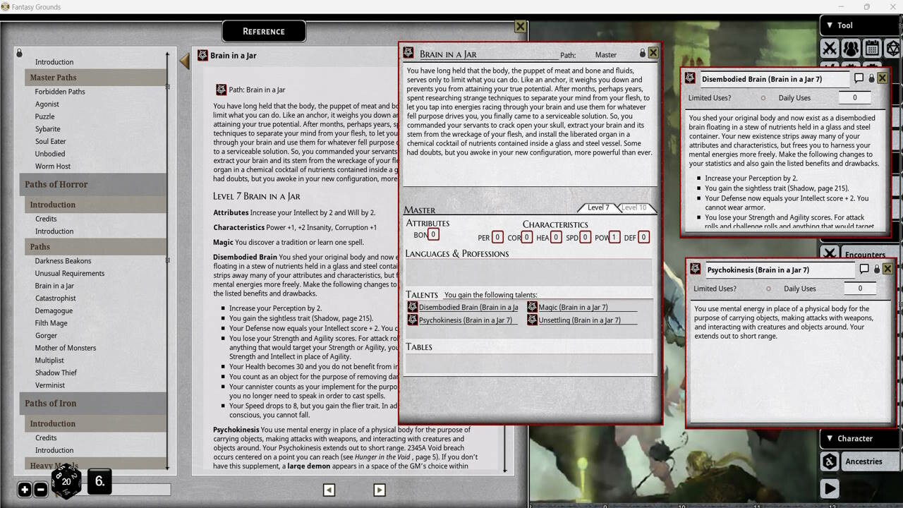Collapse the Tool panel header chevron
The width and height of the screenshot is (903, 508).
828,25
